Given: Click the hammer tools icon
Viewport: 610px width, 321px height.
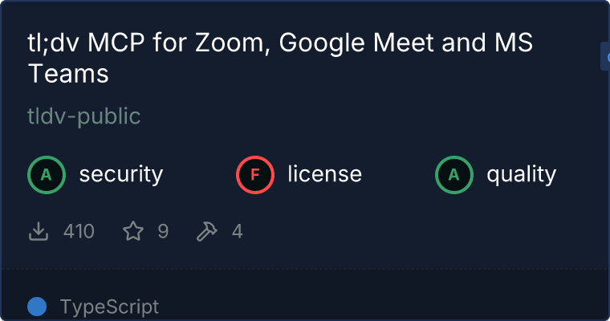Looking at the screenshot, I should click(x=207, y=232).
